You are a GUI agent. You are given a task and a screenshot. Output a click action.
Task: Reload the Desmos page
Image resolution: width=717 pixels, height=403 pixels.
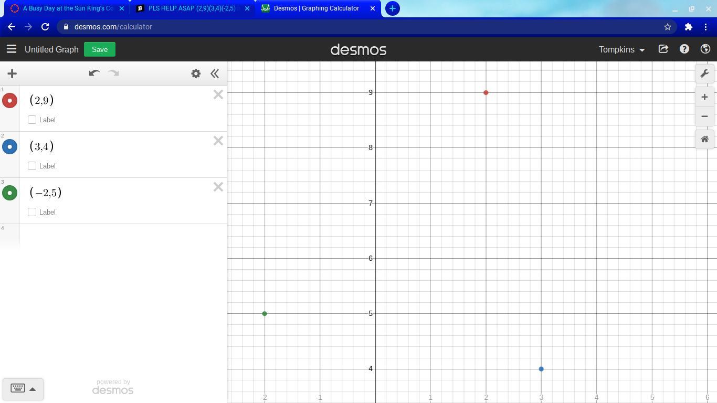[45, 27]
